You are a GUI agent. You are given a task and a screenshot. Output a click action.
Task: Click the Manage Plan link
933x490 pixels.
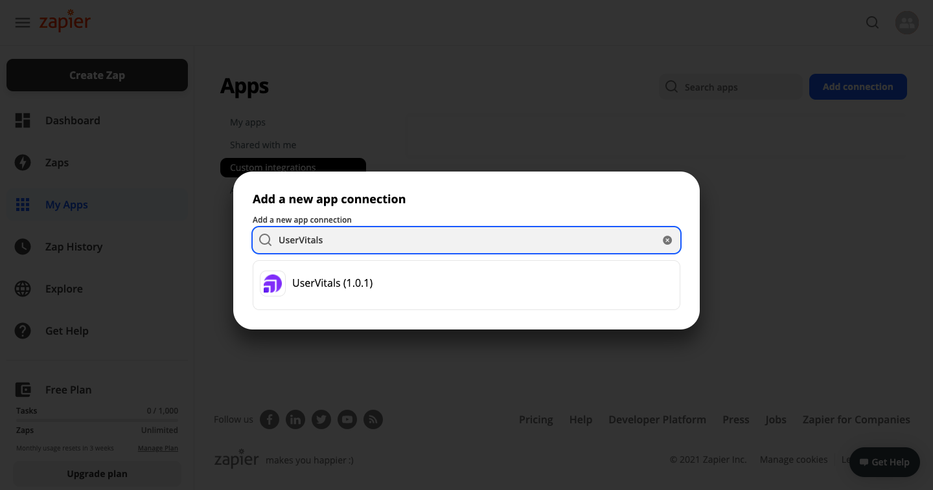157,448
